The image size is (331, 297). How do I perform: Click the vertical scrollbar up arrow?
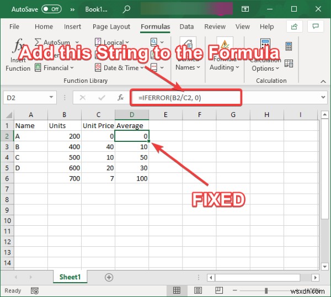tap(324, 115)
